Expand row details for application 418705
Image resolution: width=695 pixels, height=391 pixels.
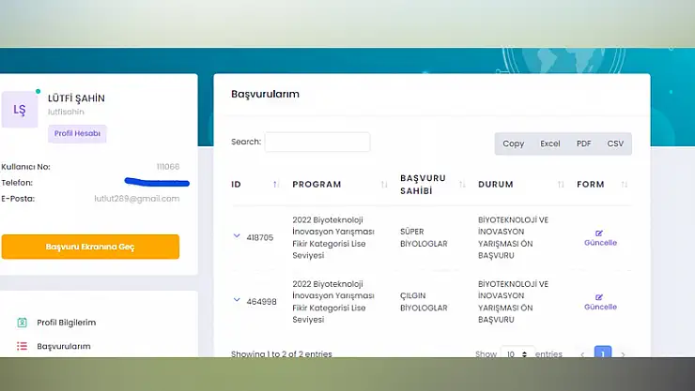[x=237, y=236]
